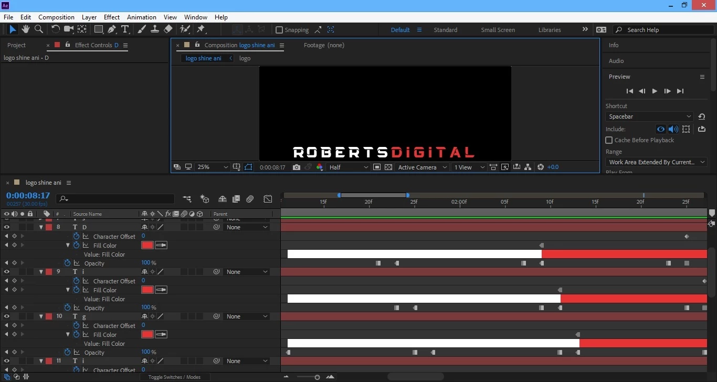Image resolution: width=717 pixels, height=382 pixels.
Task: Enable Frame Blending for timeline
Action: 236,199
